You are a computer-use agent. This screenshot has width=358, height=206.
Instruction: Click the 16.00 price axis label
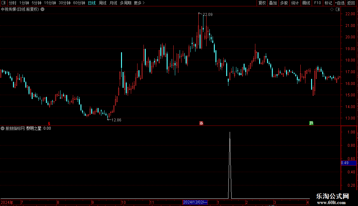[x=350, y=84]
